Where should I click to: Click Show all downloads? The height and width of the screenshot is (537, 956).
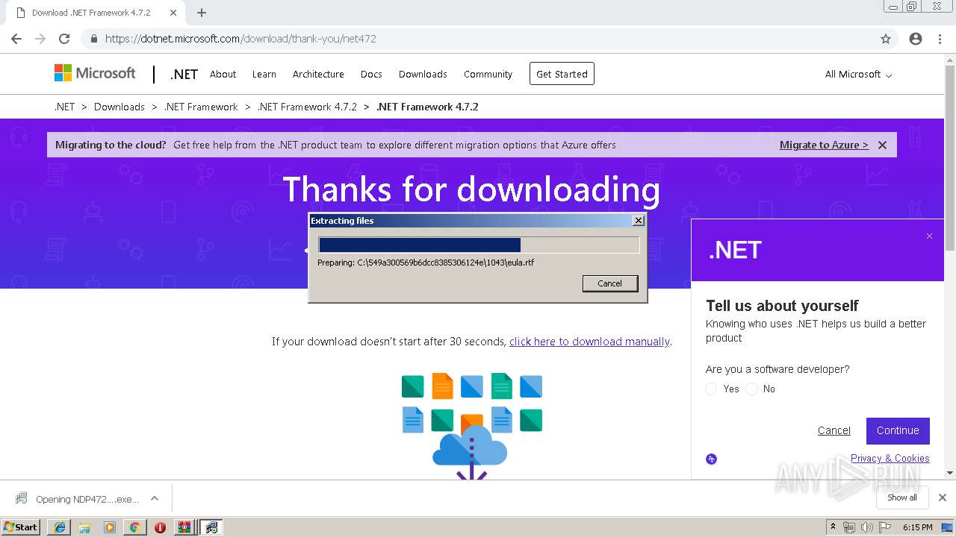pos(902,497)
